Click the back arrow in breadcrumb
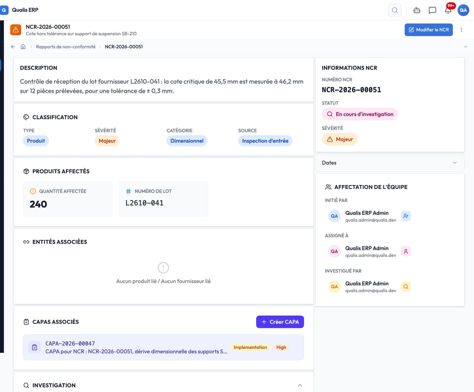Screen dimensions: 474x392 pos(13,47)
